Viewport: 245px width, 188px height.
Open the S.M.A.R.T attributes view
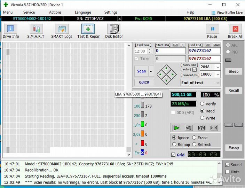(x=36, y=31)
